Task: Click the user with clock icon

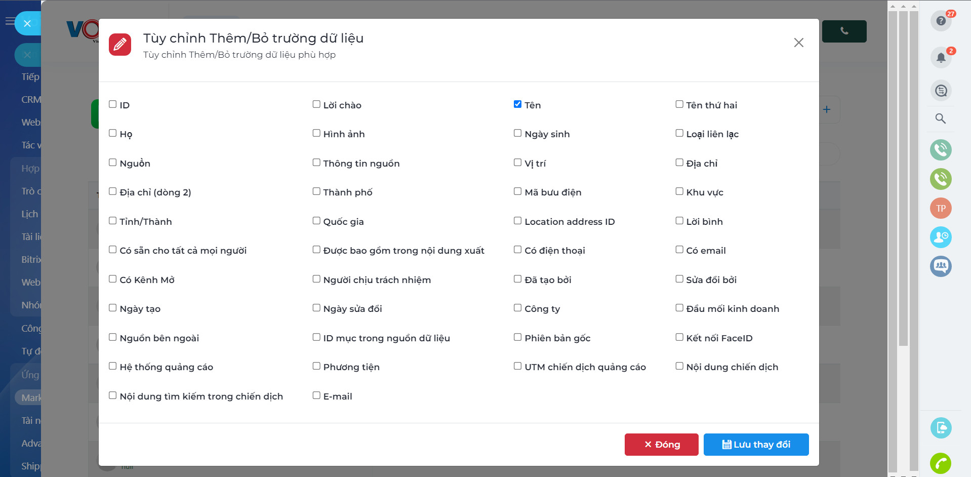Action: 941,237
